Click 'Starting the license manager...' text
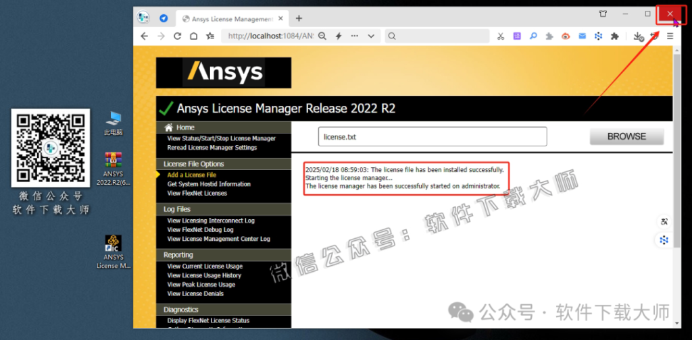Image resolution: width=692 pixels, height=340 pixels. point(349,178)
